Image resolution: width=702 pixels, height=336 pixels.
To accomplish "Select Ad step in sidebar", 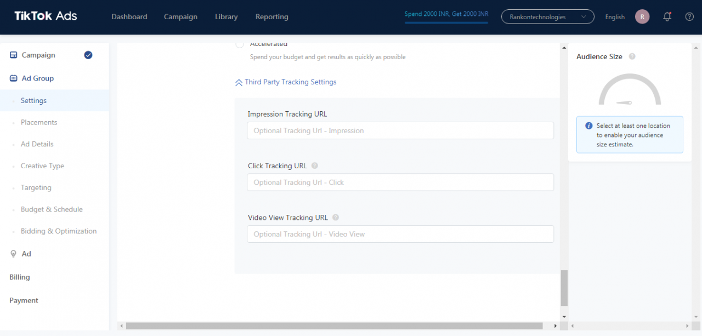I will (26, 254).
